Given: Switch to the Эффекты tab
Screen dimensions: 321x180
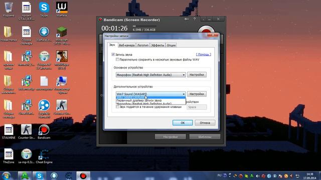Looking at the screenshot, I should click(157, 45).
